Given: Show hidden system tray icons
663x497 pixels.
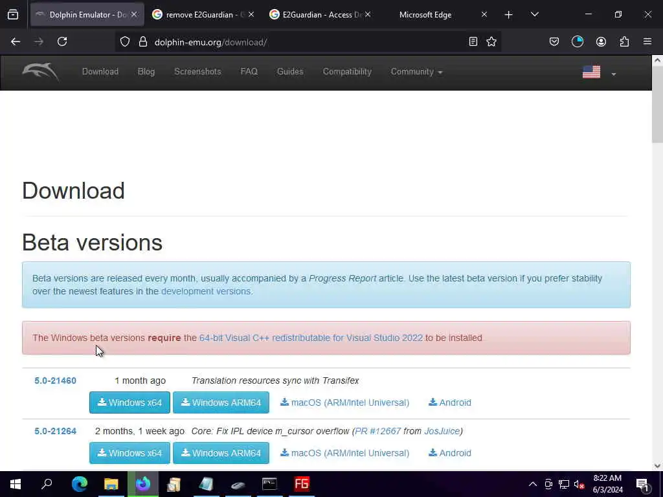Looking at the screenshot, I should point(533,484).
